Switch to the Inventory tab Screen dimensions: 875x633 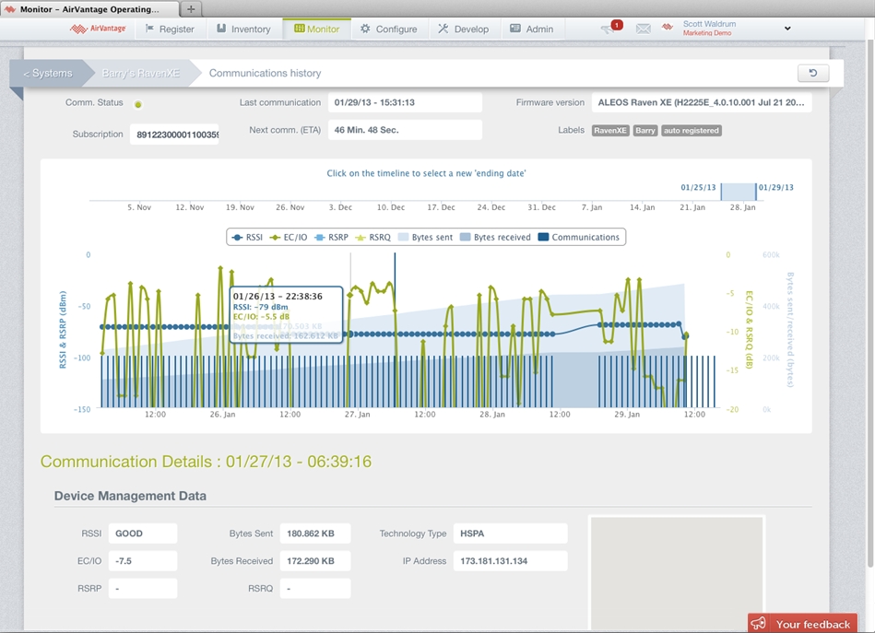coord(243,29)
